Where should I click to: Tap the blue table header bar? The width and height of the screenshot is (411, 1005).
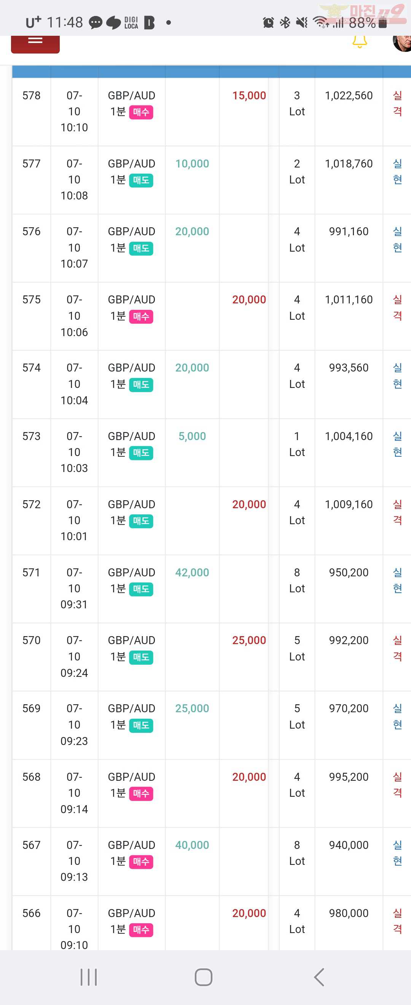pos(211,72)
